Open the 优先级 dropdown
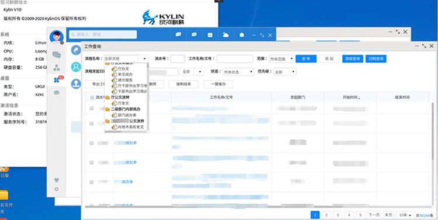This screenshot has width=438, height=220. click(x=284, y=72)
